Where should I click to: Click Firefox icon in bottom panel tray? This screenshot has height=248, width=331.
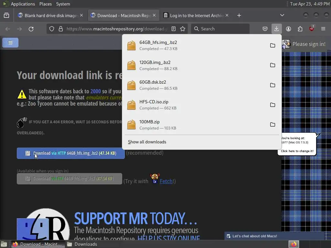pyautogui.click(x=294, y=244)
